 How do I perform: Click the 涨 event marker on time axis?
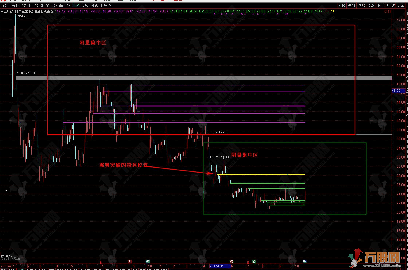(x=130, y=262)
